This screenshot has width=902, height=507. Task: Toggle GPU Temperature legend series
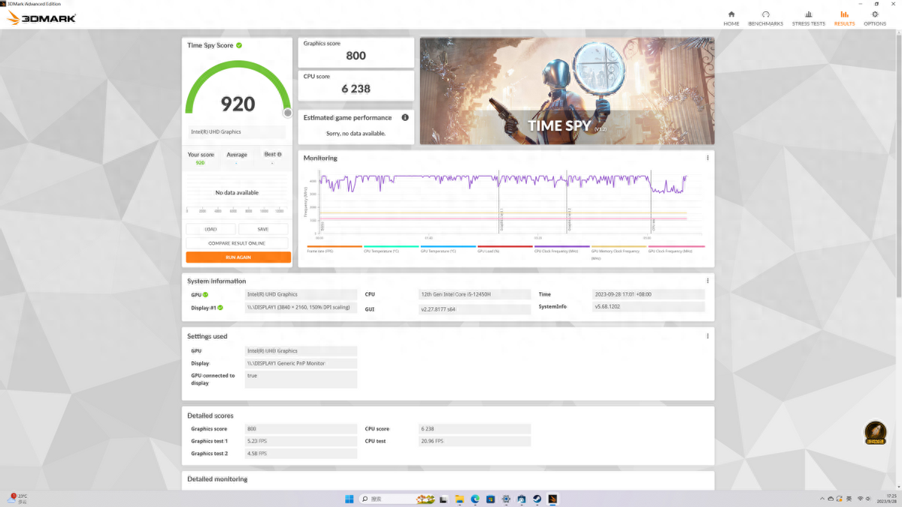[448, 249]
